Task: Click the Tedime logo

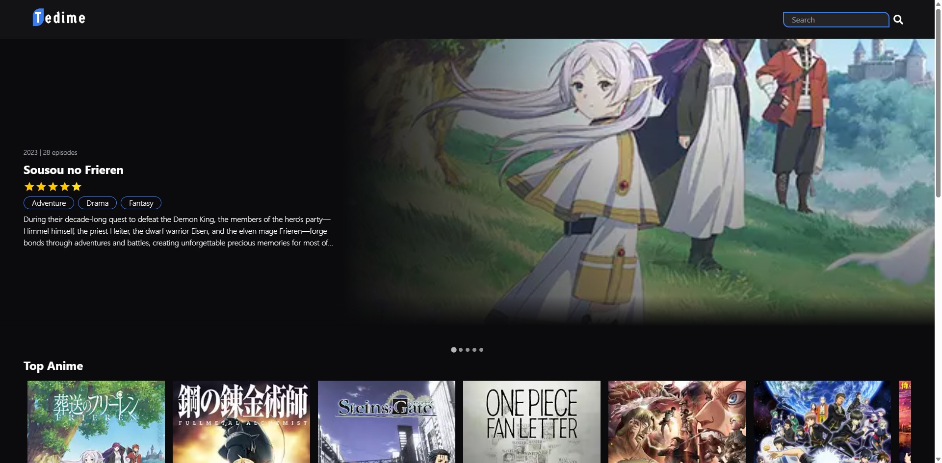Action: pyautogui.click(x=59, y=18)
